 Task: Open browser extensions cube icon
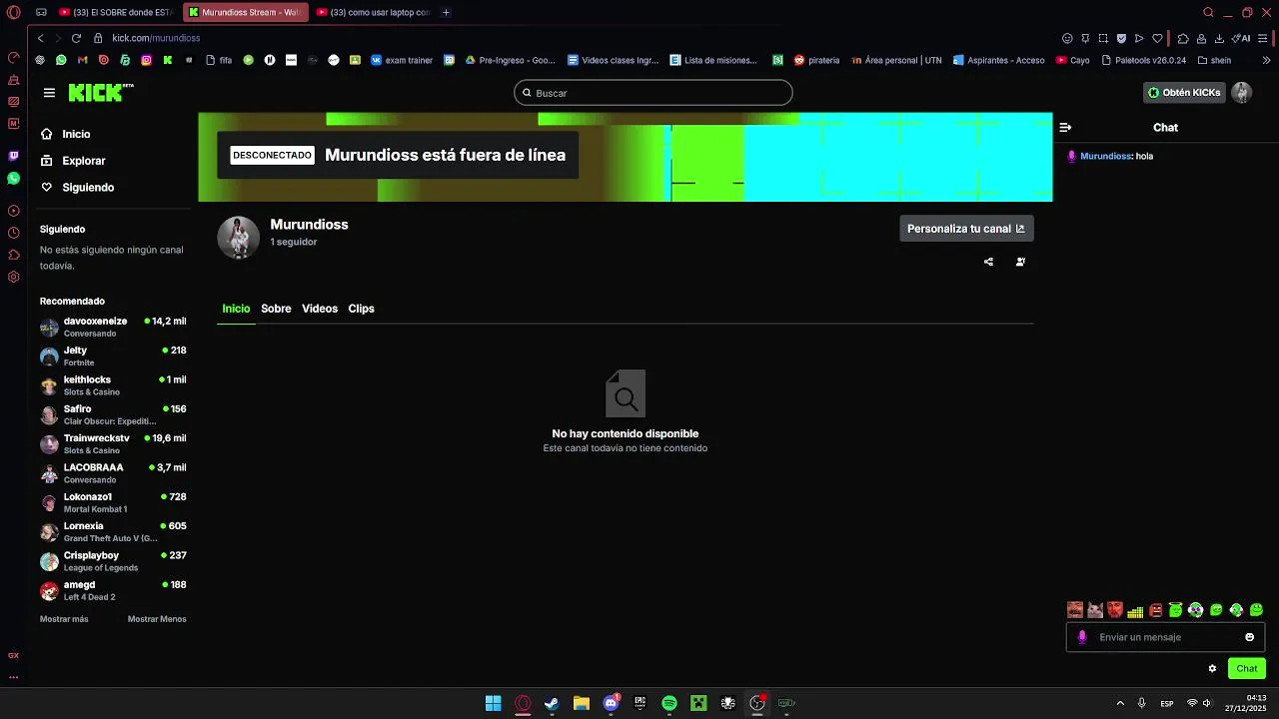[x=1183, y=38]
